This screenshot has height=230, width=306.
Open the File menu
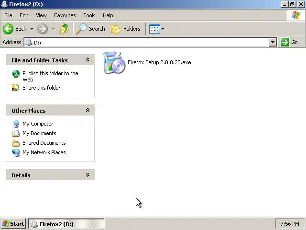[8, 15]
